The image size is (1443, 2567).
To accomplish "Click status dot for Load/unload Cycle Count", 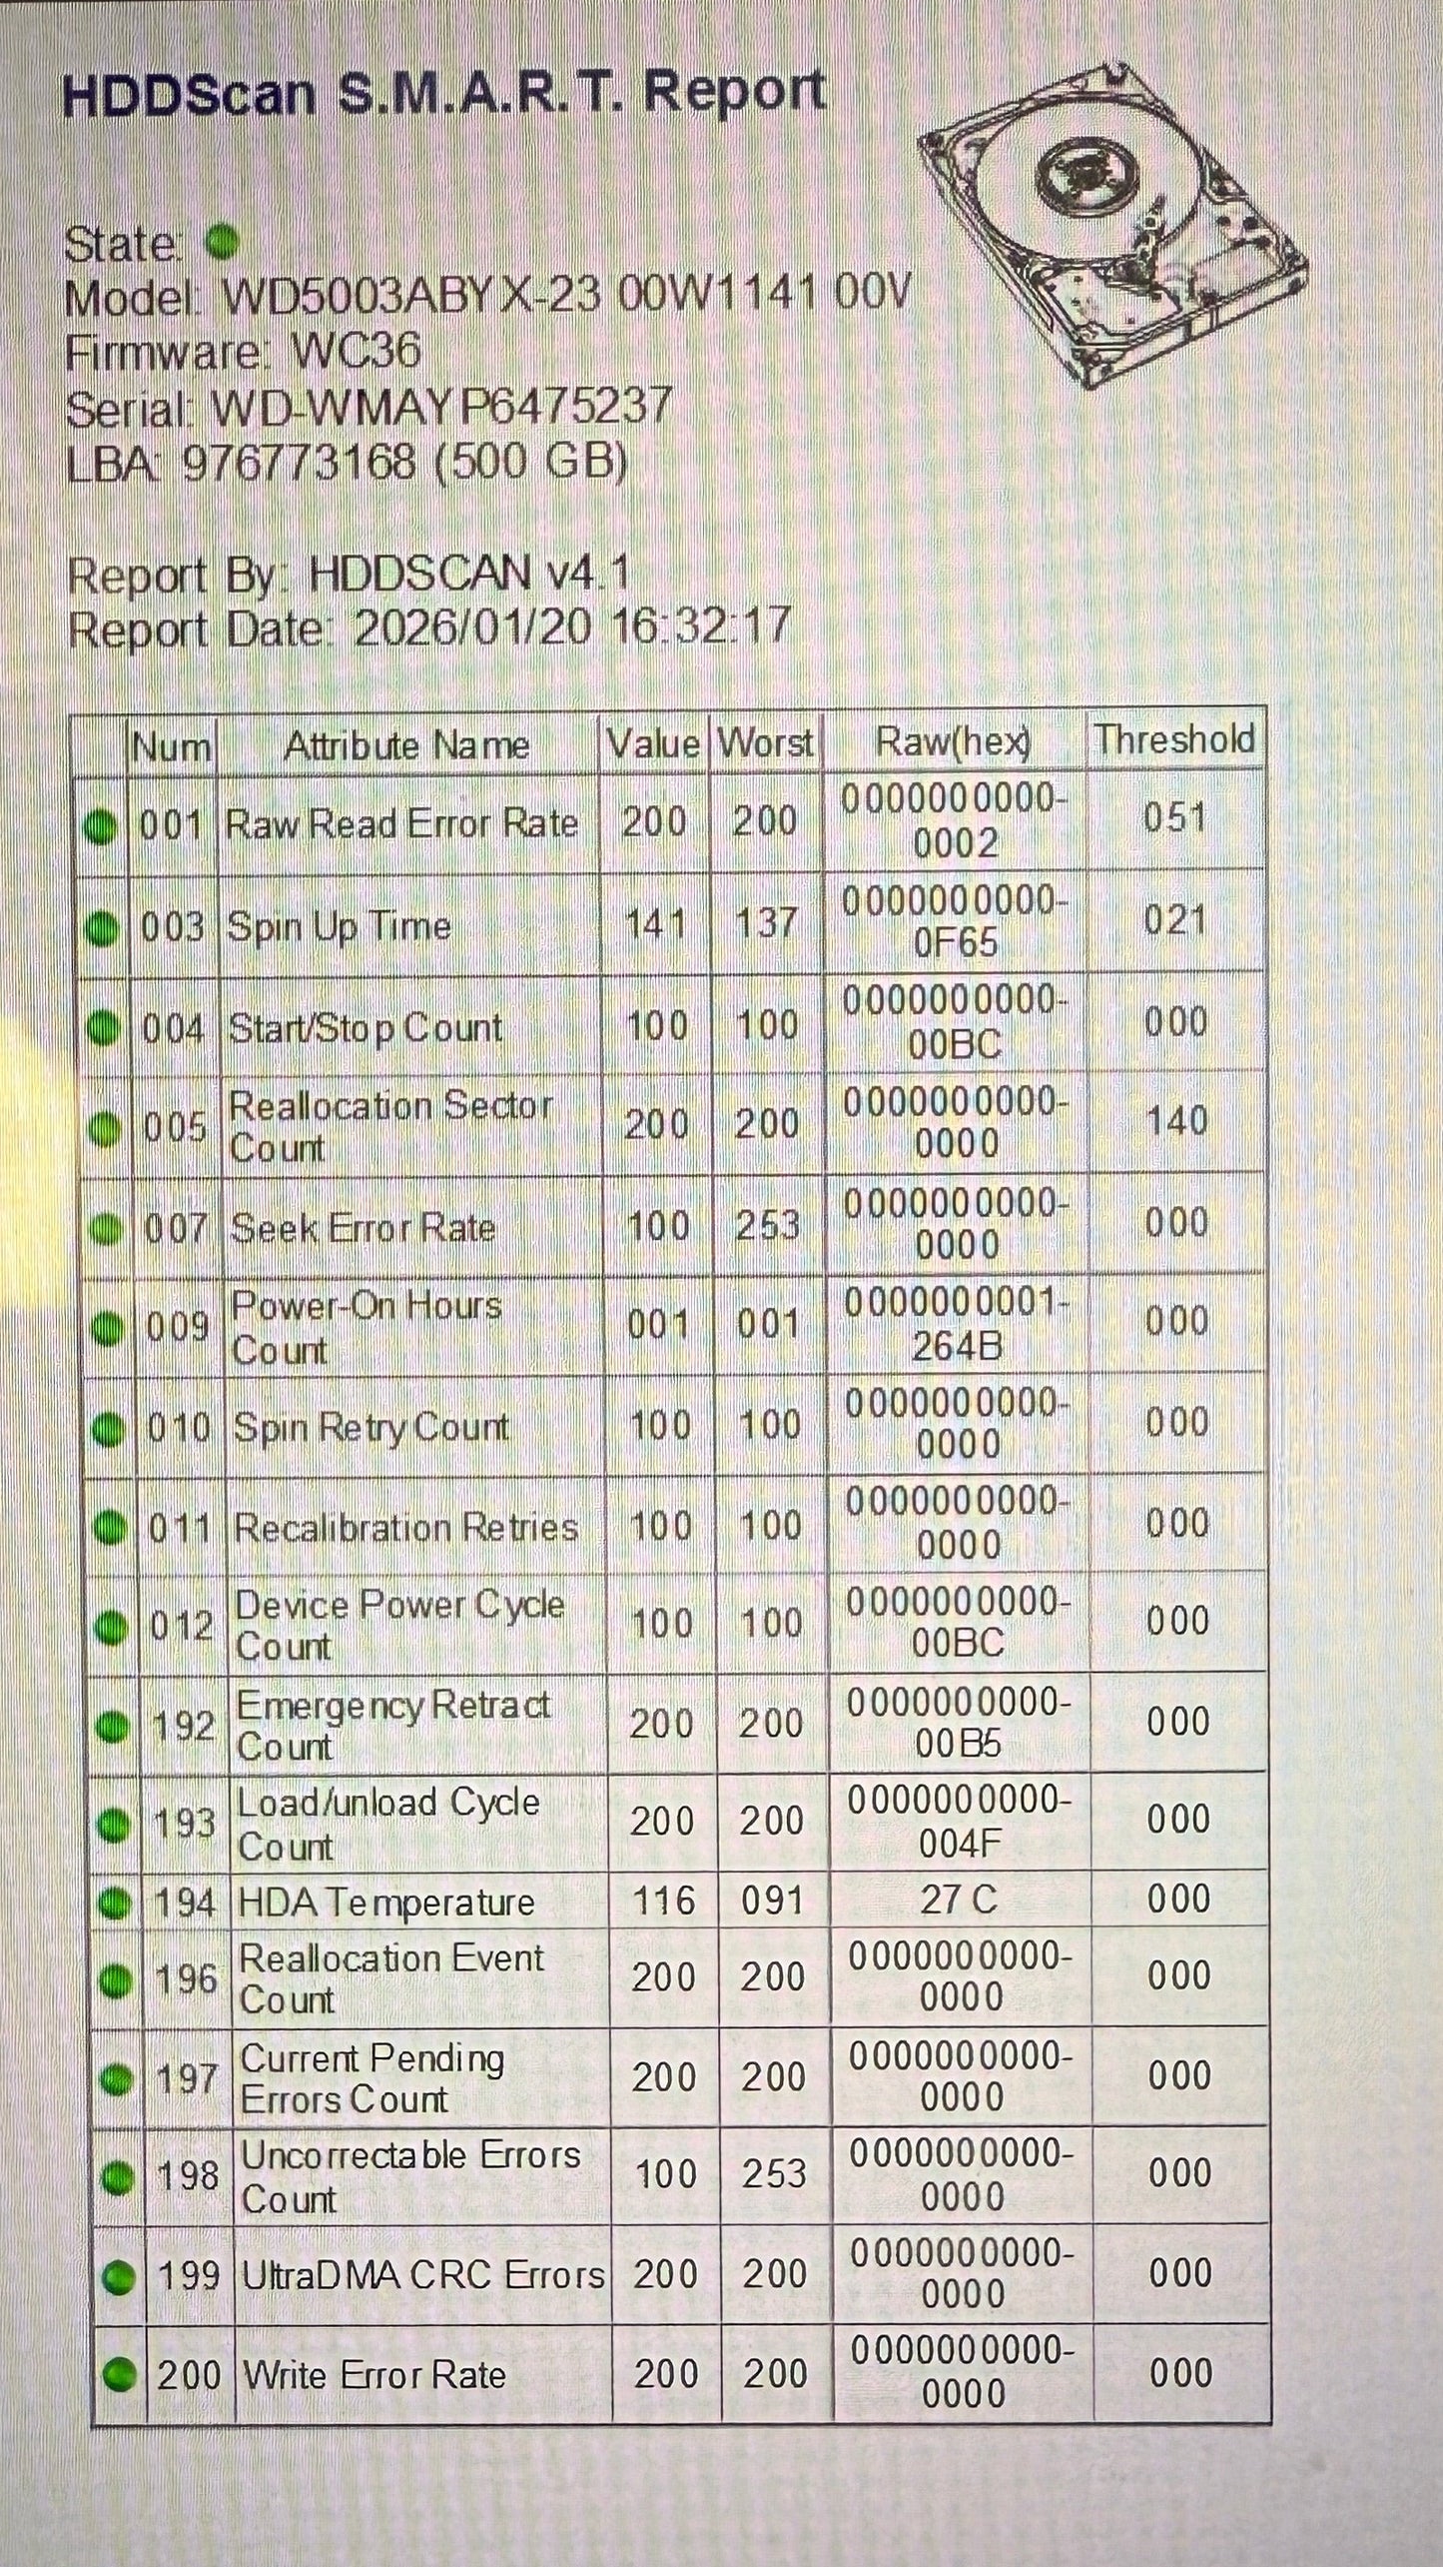I will 115,1827.
